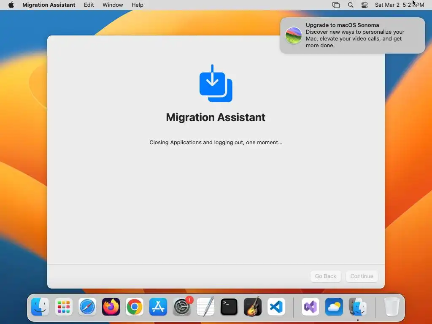
Task: Open System Settings with badge in Dock
Action: (182, 307)
